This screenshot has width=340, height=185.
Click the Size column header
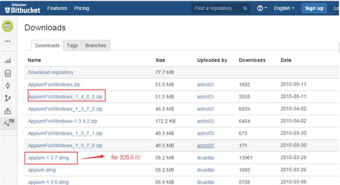160,60
